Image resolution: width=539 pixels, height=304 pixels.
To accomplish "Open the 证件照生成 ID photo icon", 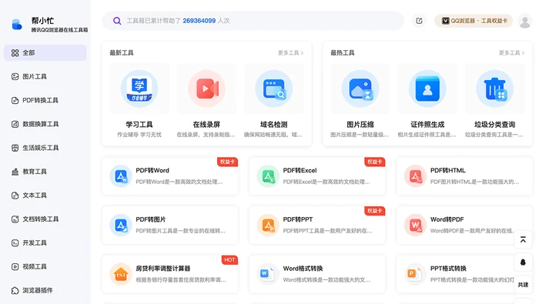I will 427,89.
